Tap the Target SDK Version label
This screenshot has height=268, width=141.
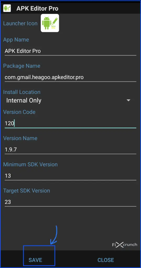[26, 191]
